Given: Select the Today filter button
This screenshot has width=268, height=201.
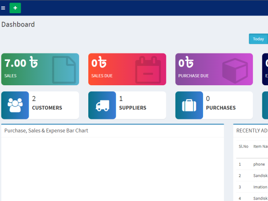Looking at the screenshot, I should [258, 39].
